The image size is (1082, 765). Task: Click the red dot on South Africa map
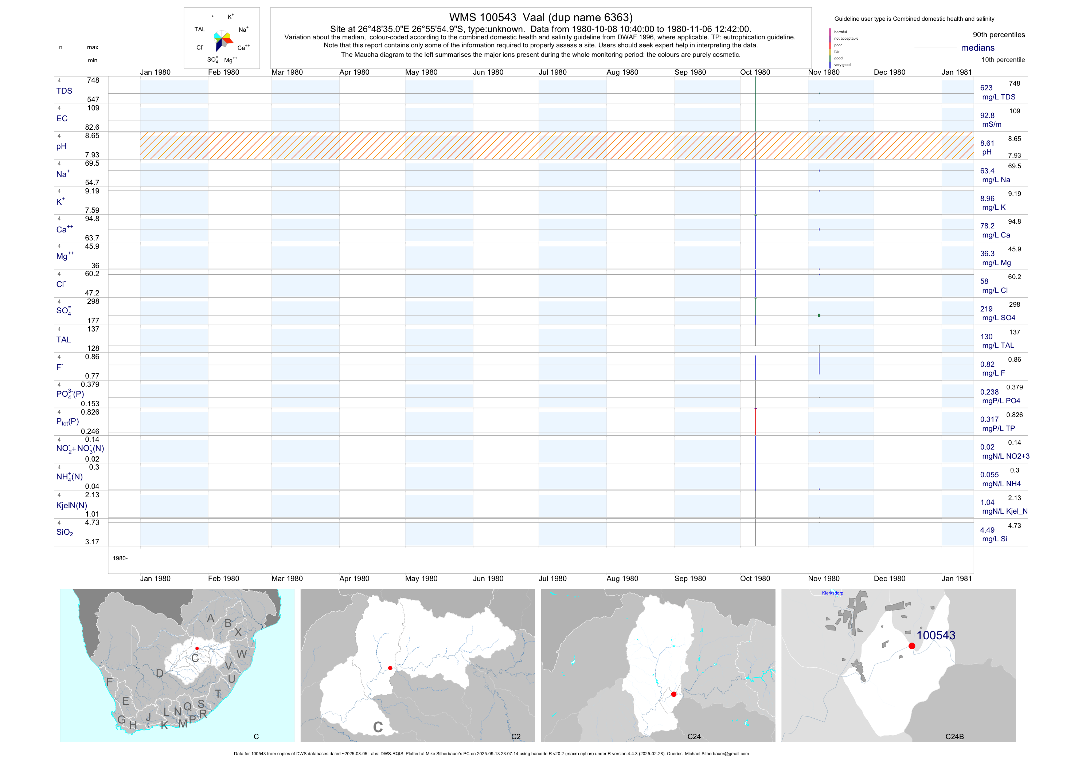pyautogui.click(x=197, y=649)
